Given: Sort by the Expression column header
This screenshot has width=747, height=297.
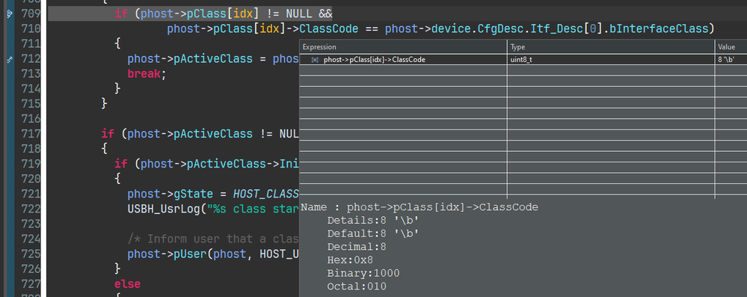Looking at the screenshot, I should [x=403, y=46].
